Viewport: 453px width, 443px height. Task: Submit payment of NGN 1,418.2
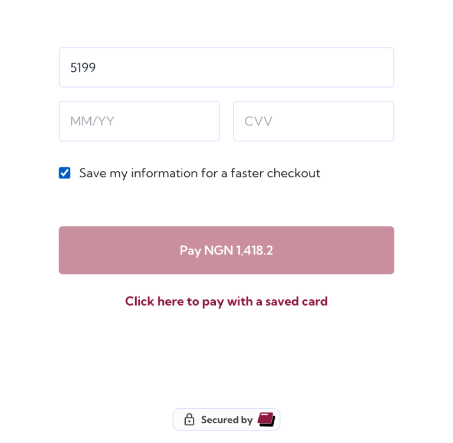tap(226, 250)
